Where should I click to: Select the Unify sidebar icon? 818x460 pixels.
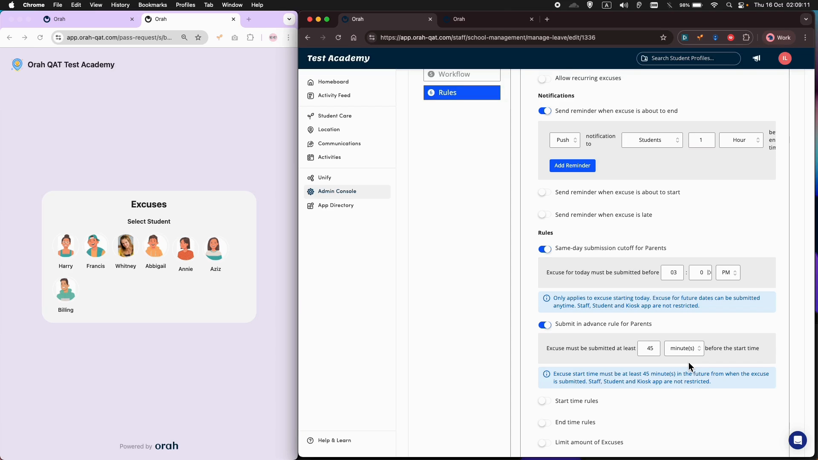click(x=311, y=178)
